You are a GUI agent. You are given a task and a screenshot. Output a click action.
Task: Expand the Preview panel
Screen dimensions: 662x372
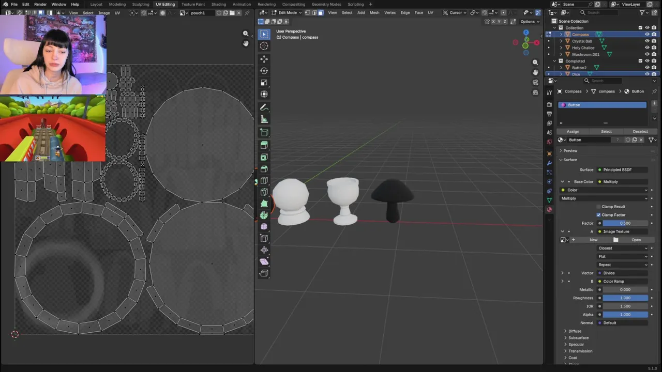pyautogui.click(x=570, y=151)
